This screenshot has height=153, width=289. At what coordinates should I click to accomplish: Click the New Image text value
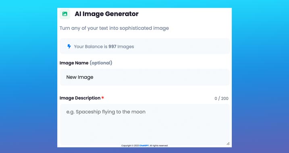click(80, 77)
